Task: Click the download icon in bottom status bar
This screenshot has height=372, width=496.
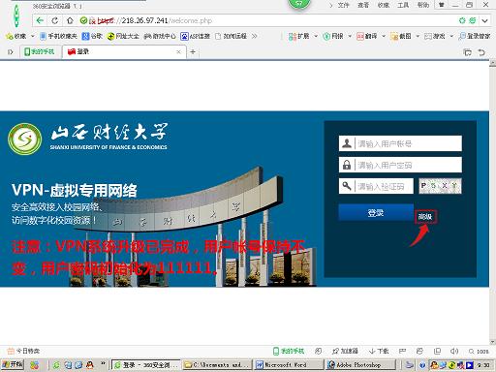Action: tap(379, 351)
